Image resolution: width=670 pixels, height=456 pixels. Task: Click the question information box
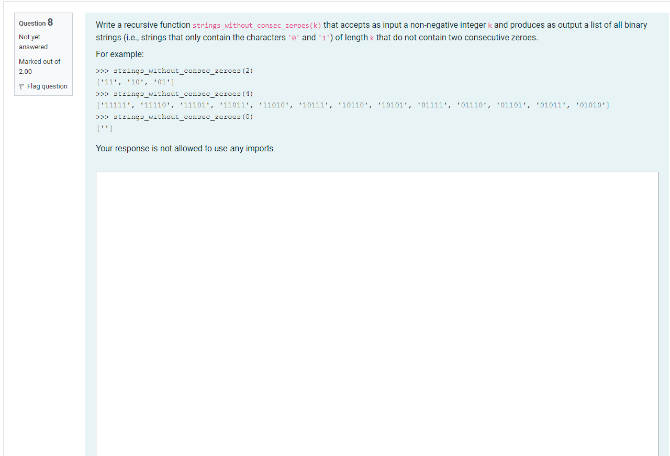tap(43, 54)
